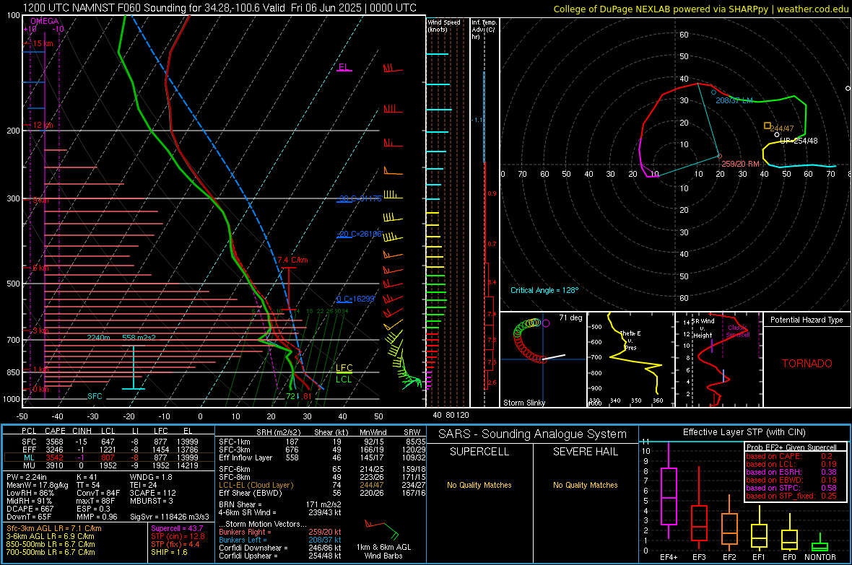Click the -20 C=26106 isotherm height label

359,234
